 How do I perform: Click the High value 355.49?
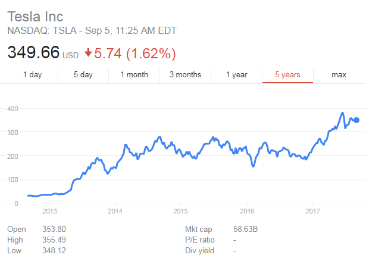coord(54,240)
